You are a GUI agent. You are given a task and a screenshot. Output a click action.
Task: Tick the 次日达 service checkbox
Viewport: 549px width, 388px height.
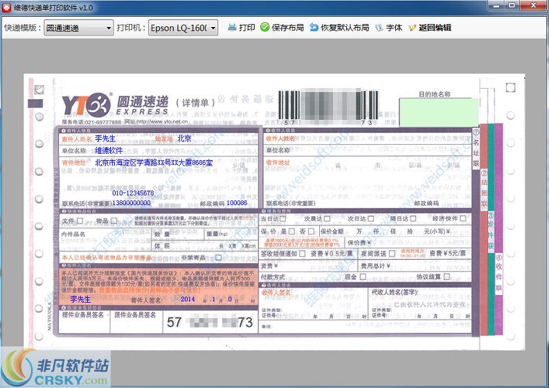(371, 219)
